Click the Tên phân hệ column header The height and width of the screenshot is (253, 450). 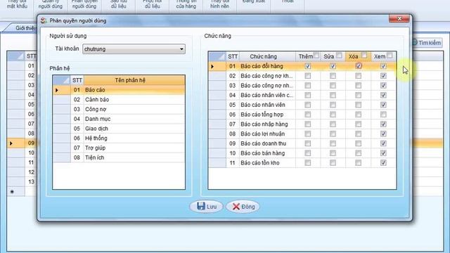[x=134, y=80]
